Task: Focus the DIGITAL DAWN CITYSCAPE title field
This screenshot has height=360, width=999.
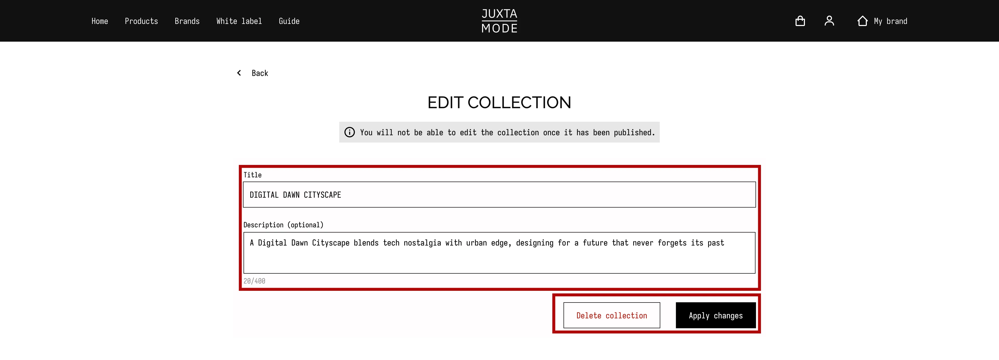Action: (x=499, y=194)
